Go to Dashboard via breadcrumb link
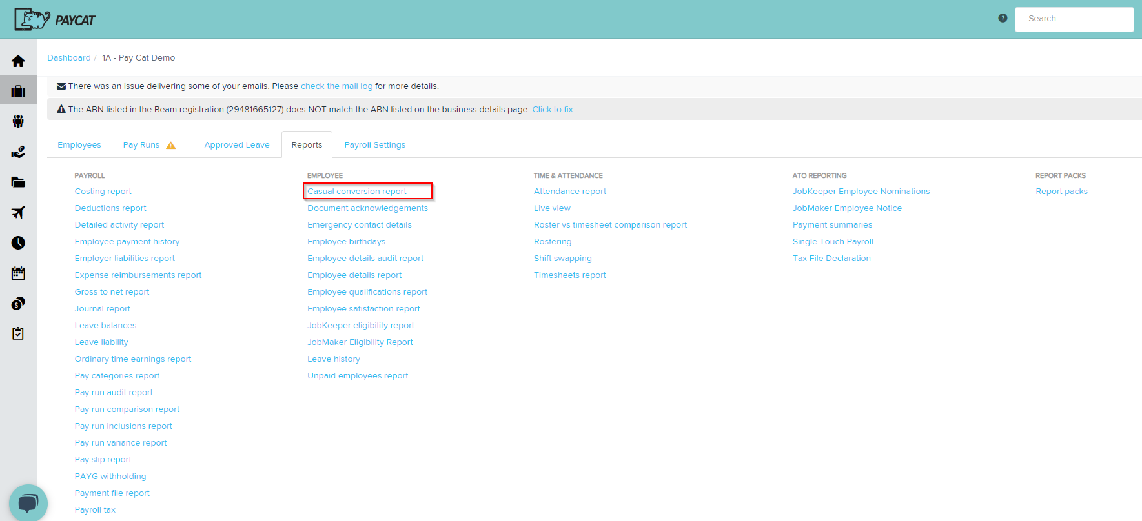Viewport: 1142px width, 521px height. click(69, 58)
